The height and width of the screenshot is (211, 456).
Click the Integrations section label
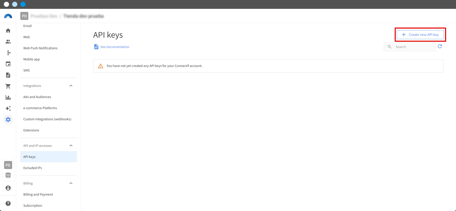click(x=32, y=86)
